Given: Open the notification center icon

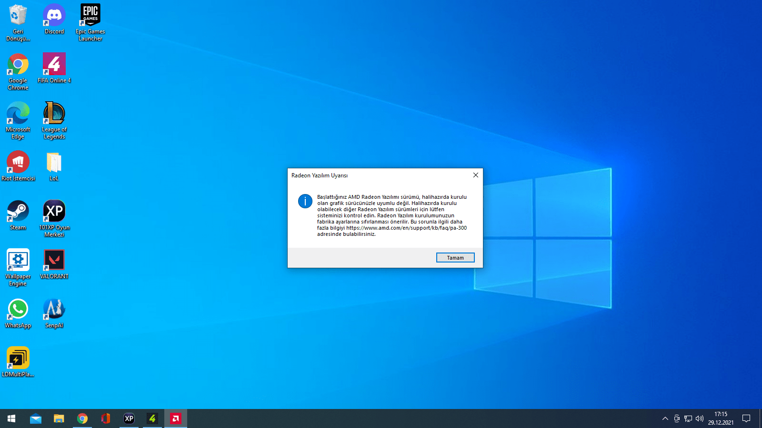Looking at the screenshot, I should pyautogui.click(x=746, y=418).
